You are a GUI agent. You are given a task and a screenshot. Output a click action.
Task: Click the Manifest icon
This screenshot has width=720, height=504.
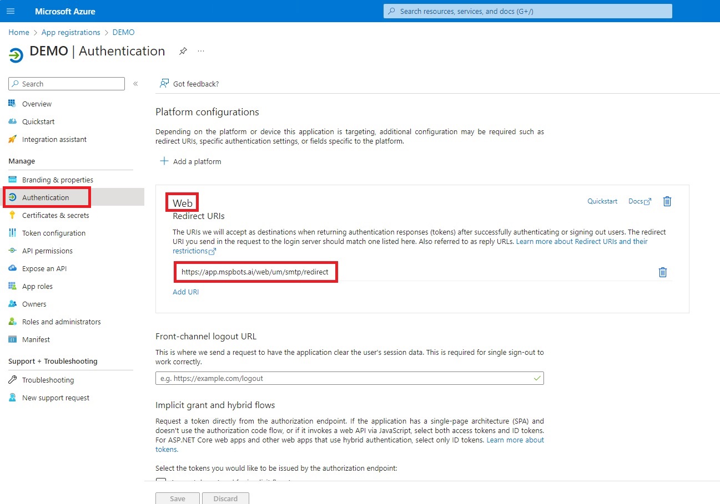12,339
